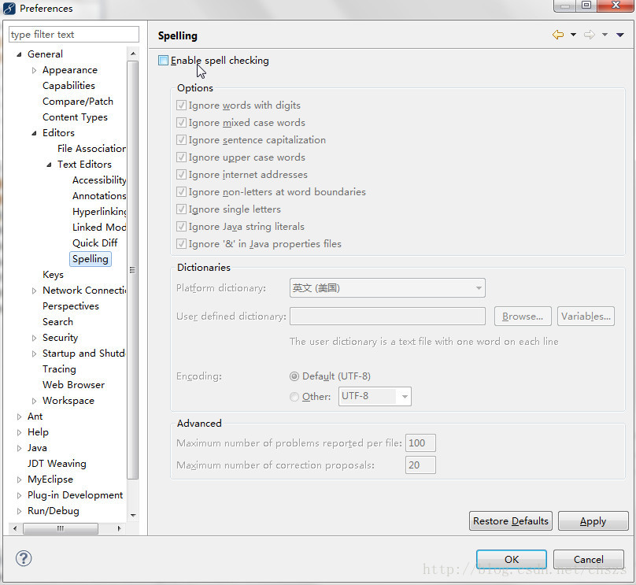This screenshot has width=636, height=585.
Task: Click the Variables... button
Action: click(x=586, y=317)
